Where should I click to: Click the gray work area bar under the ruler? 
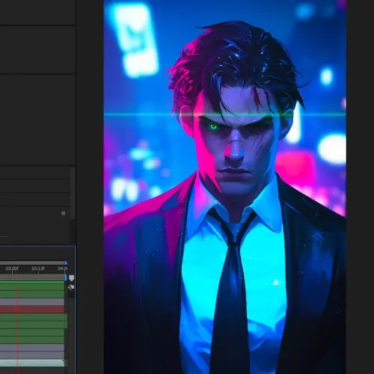32,278
